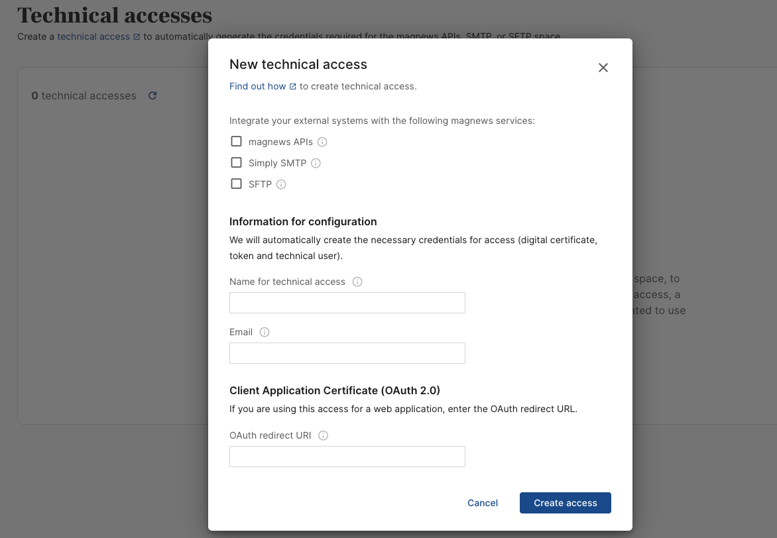Viewport: 777px width, 538px height.
Task: Show info for Name for technical access
Action: coord(357,282)
